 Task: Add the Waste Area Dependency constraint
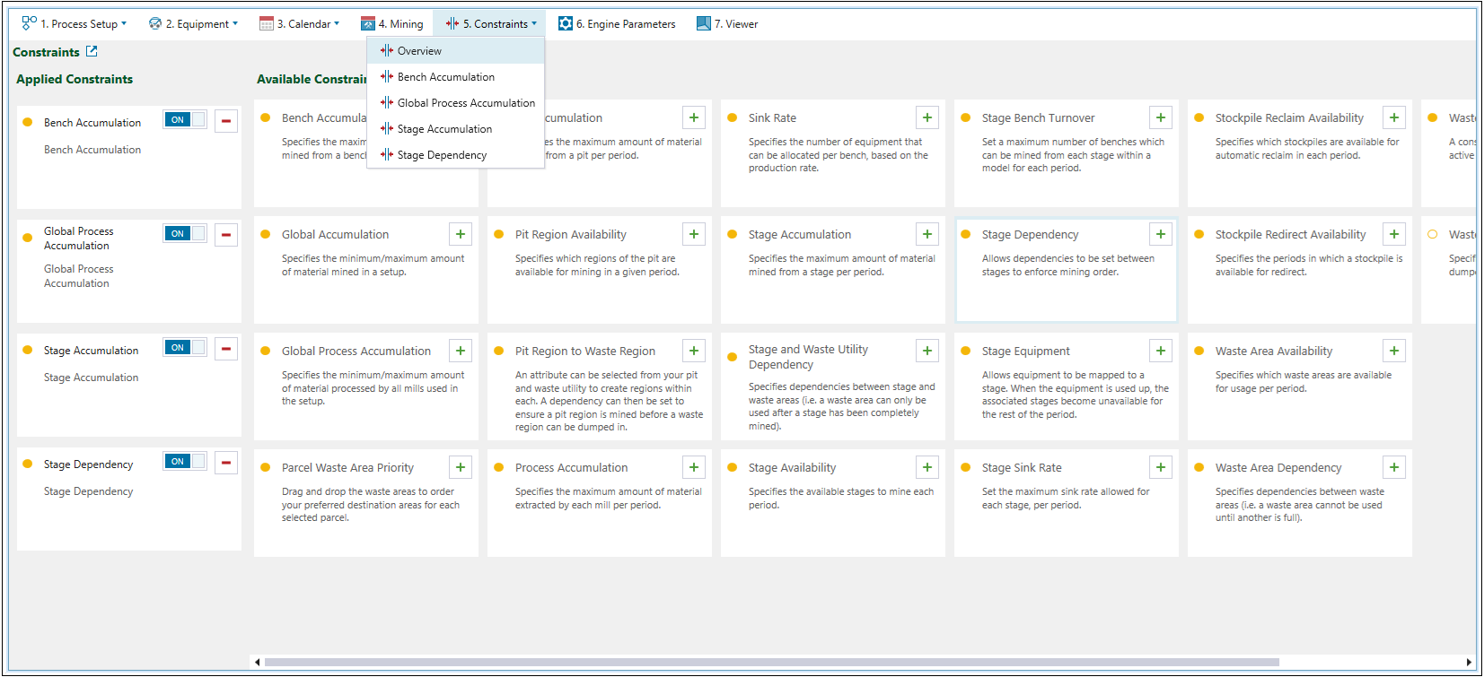coord(1394,467)
